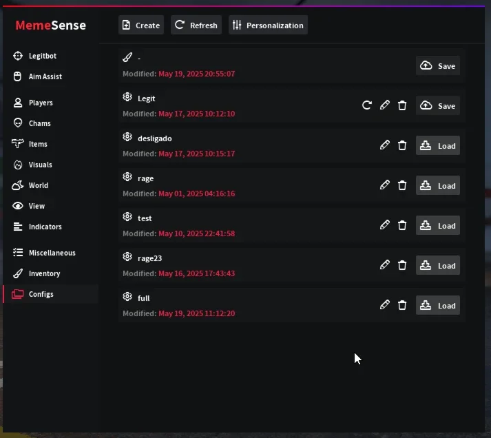491x438 pixels.
Task: Save the Legit config
Action: 438,106
